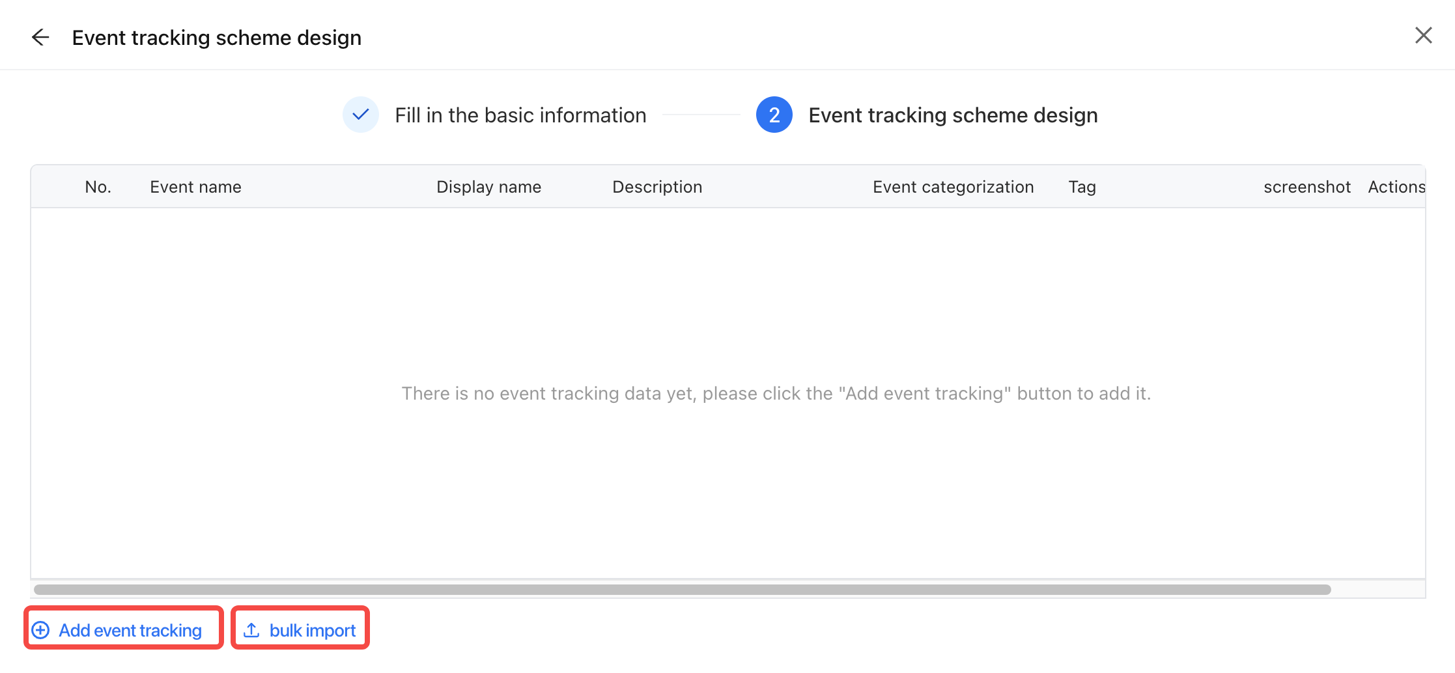Click the Description column header

pos(657,187)
